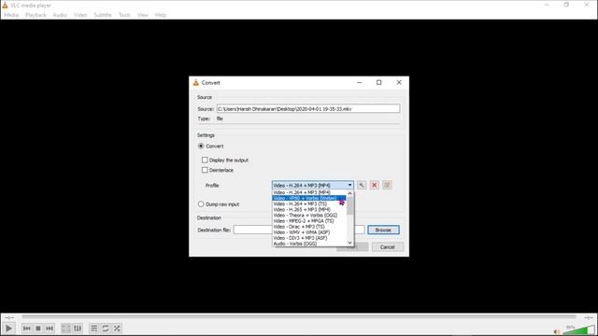Create a new profile icon
This screenshot has height=336, width=598.
(x=387, y=185)
